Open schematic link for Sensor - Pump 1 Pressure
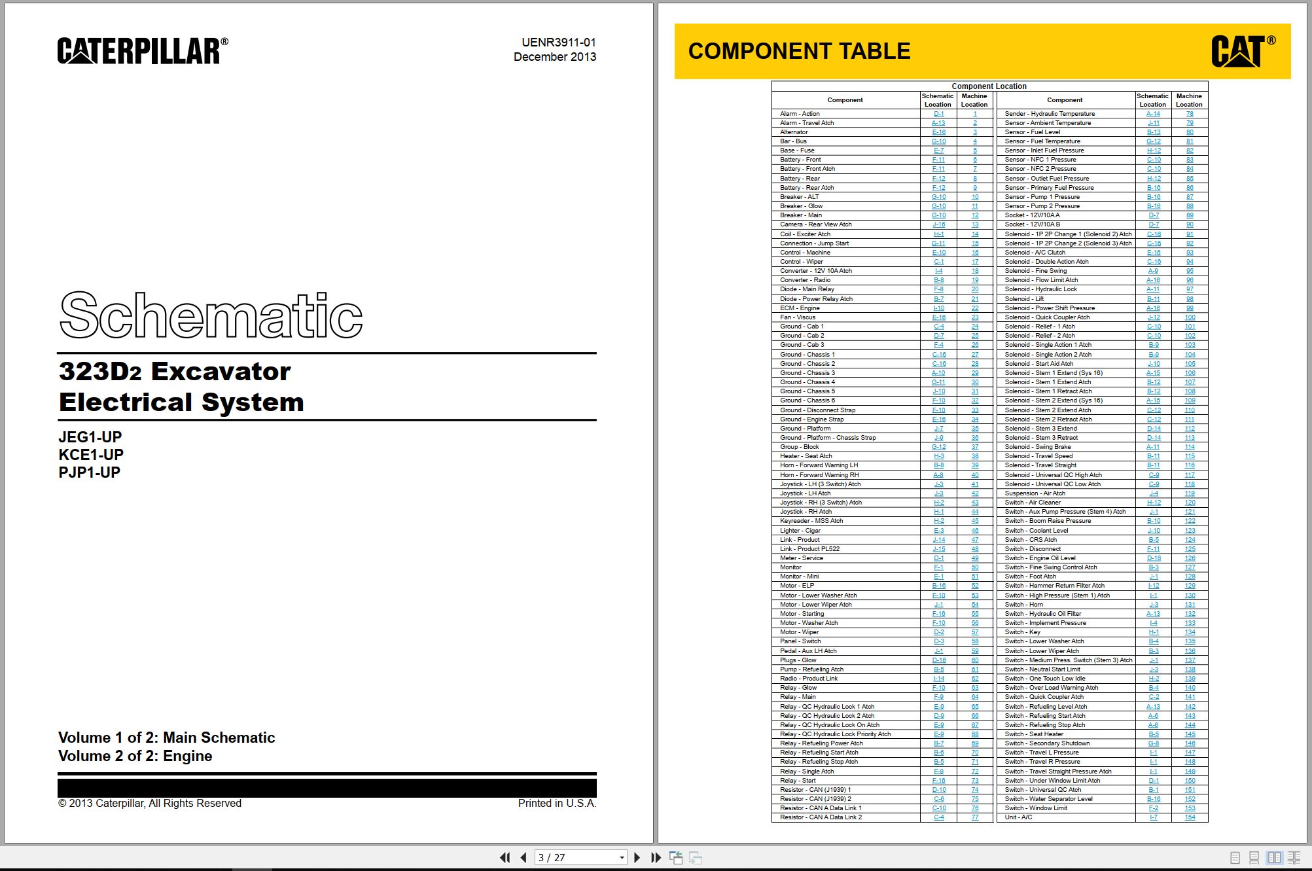This screenshot has height=871, width=1312. click(x=1153, y=197)
